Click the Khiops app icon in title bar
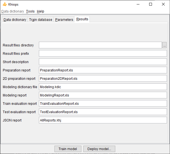 coord(4,4)
